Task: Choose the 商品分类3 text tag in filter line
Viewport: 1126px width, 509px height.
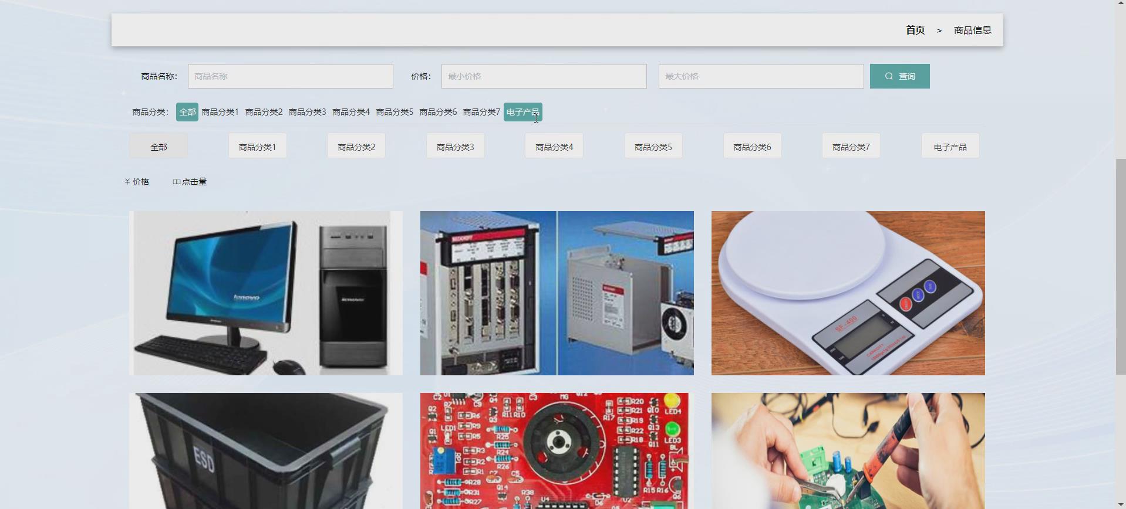Action: [307, 112]
